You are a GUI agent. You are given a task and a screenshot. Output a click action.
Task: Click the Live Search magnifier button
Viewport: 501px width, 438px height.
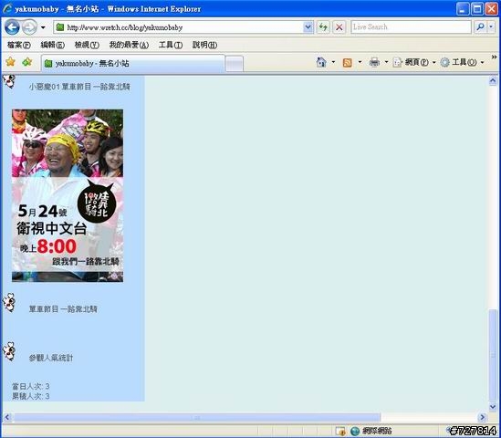[480, 27]
